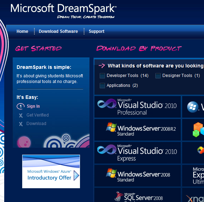Select Windows Server 2008 Standard tile
The image size is (204, 202).
pos(137,176)
